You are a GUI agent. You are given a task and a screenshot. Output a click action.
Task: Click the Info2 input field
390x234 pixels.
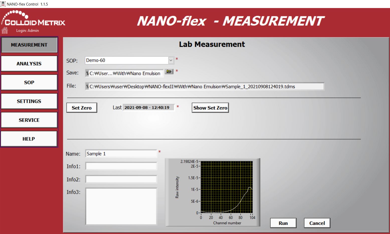121,179
